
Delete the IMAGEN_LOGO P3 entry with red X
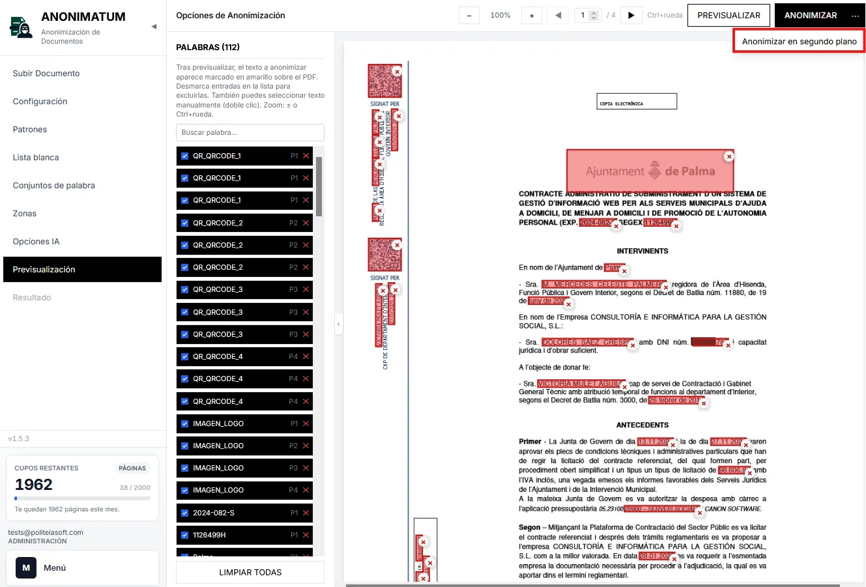point(306,468)
